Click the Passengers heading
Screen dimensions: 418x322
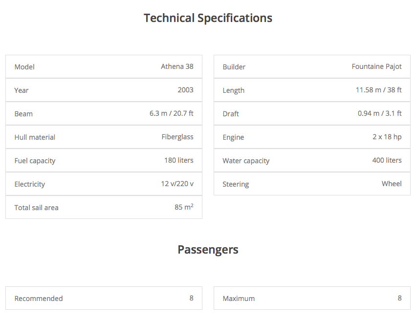208,250
